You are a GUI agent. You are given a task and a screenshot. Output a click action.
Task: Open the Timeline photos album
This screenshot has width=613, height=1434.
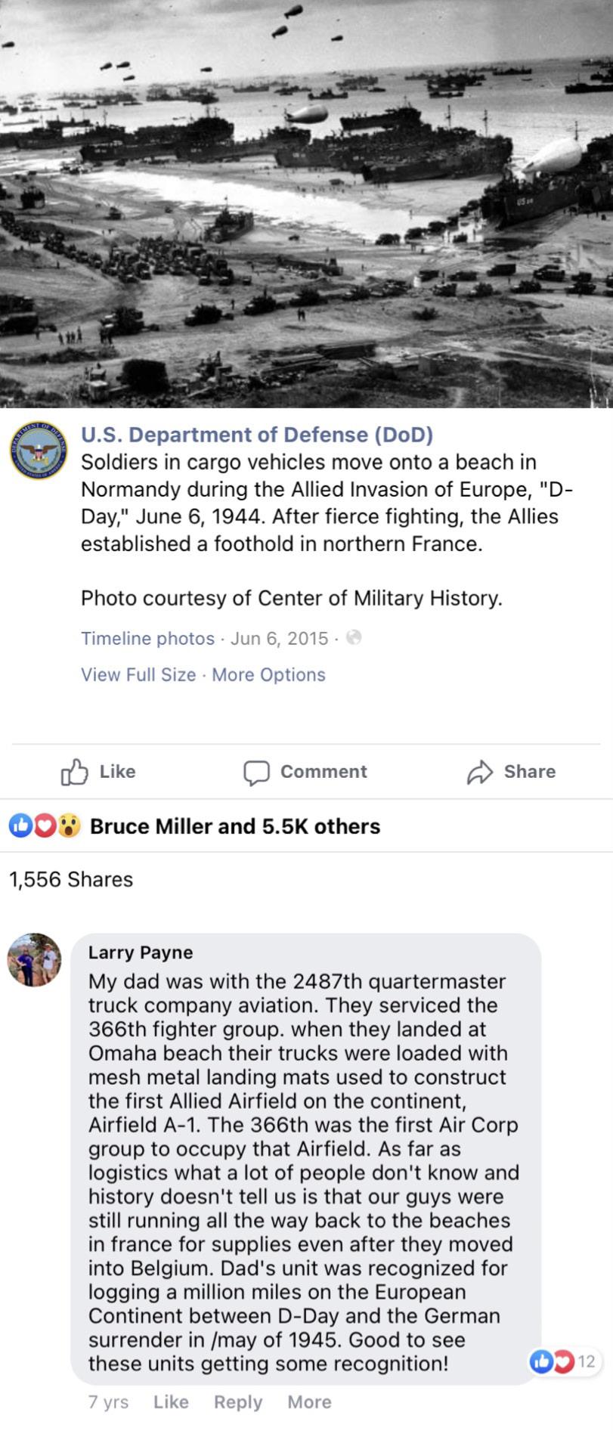pyautogui.click(x=147, y=639)
